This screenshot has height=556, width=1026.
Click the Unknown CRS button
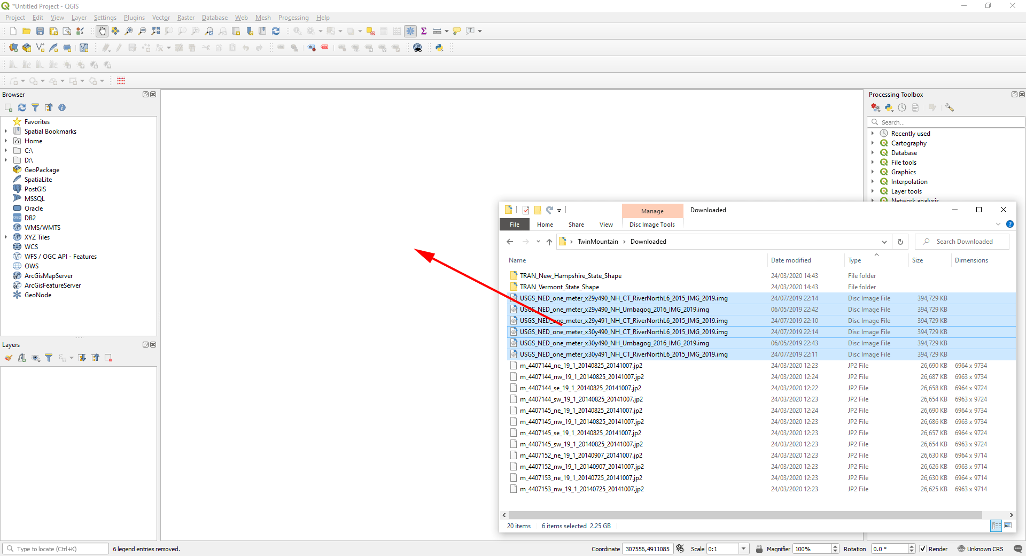[980, 549]
